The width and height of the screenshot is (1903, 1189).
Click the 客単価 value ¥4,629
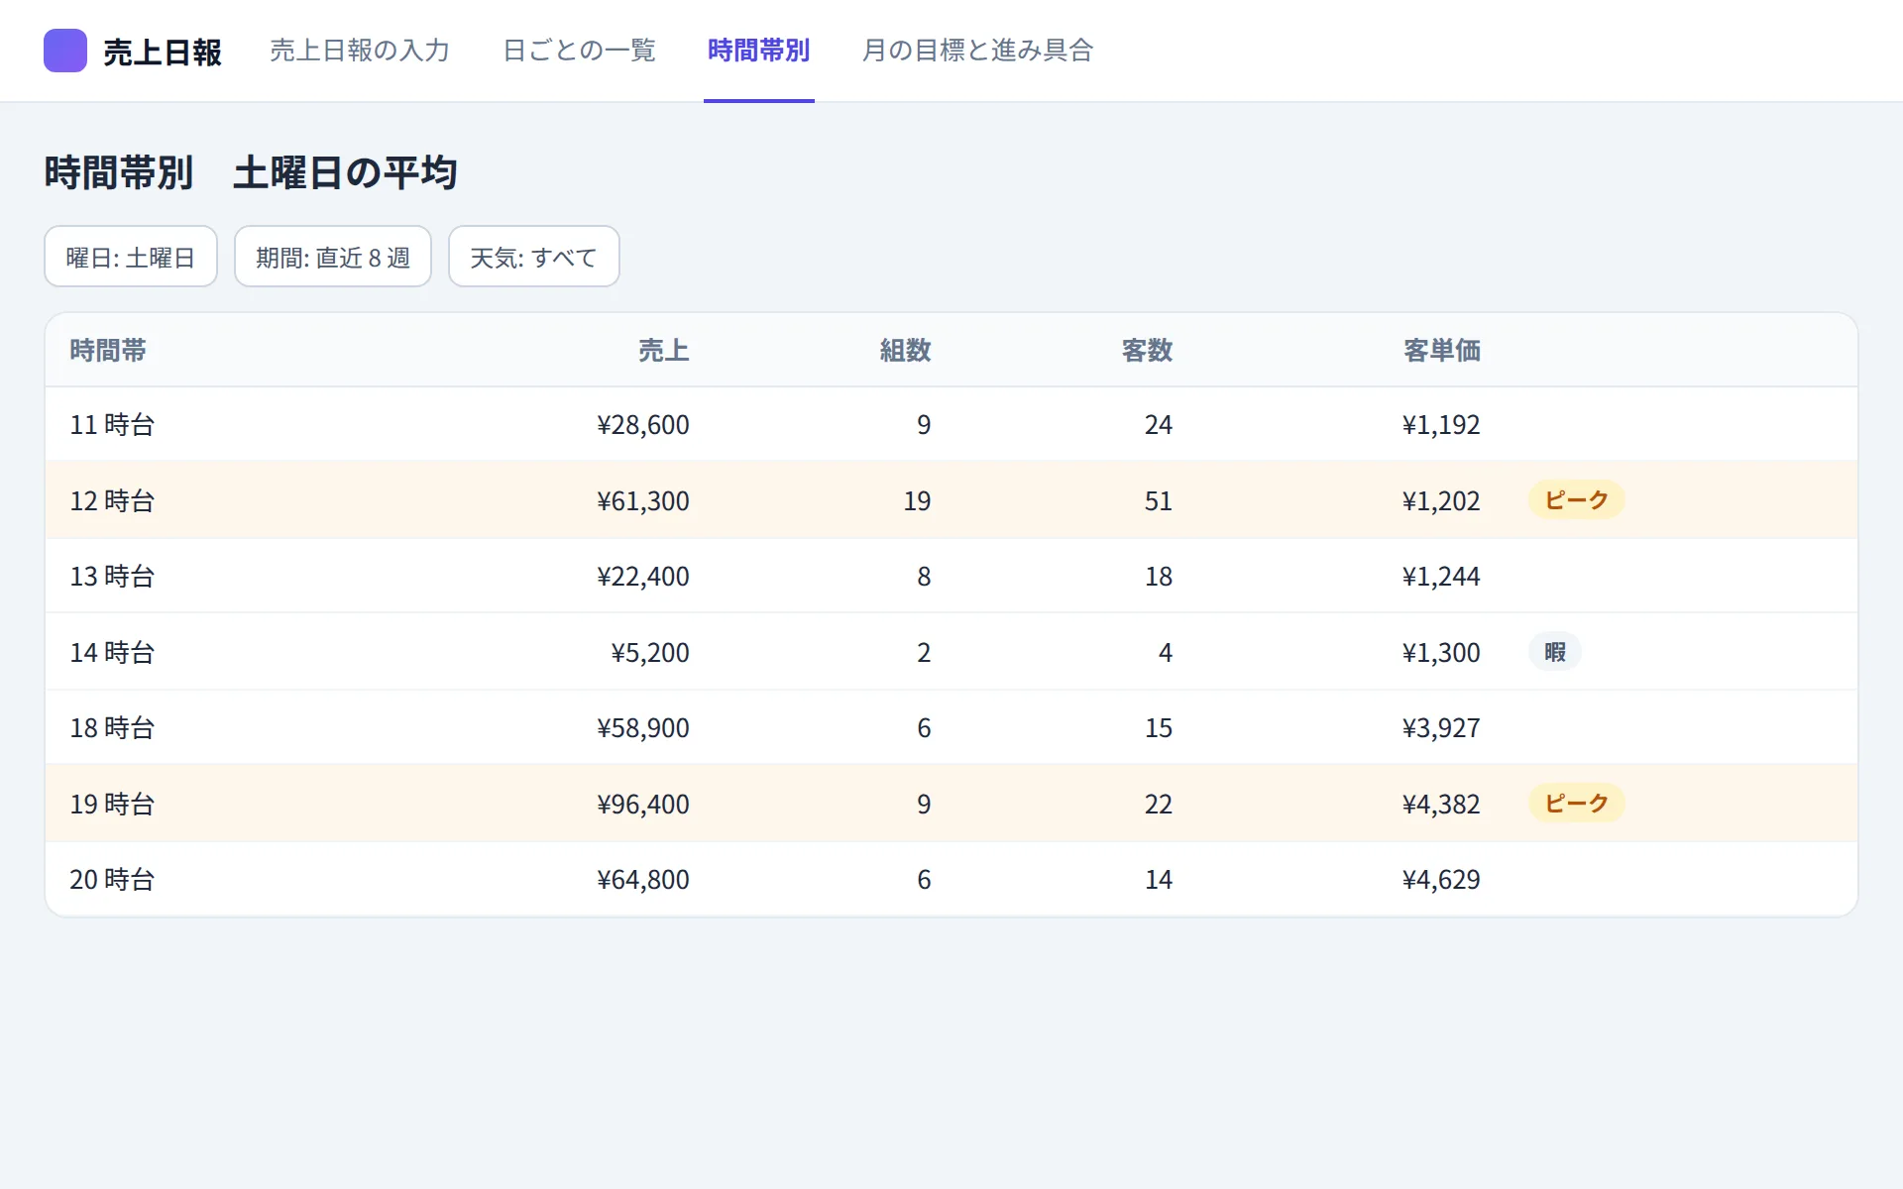[x=1441, y=880]
